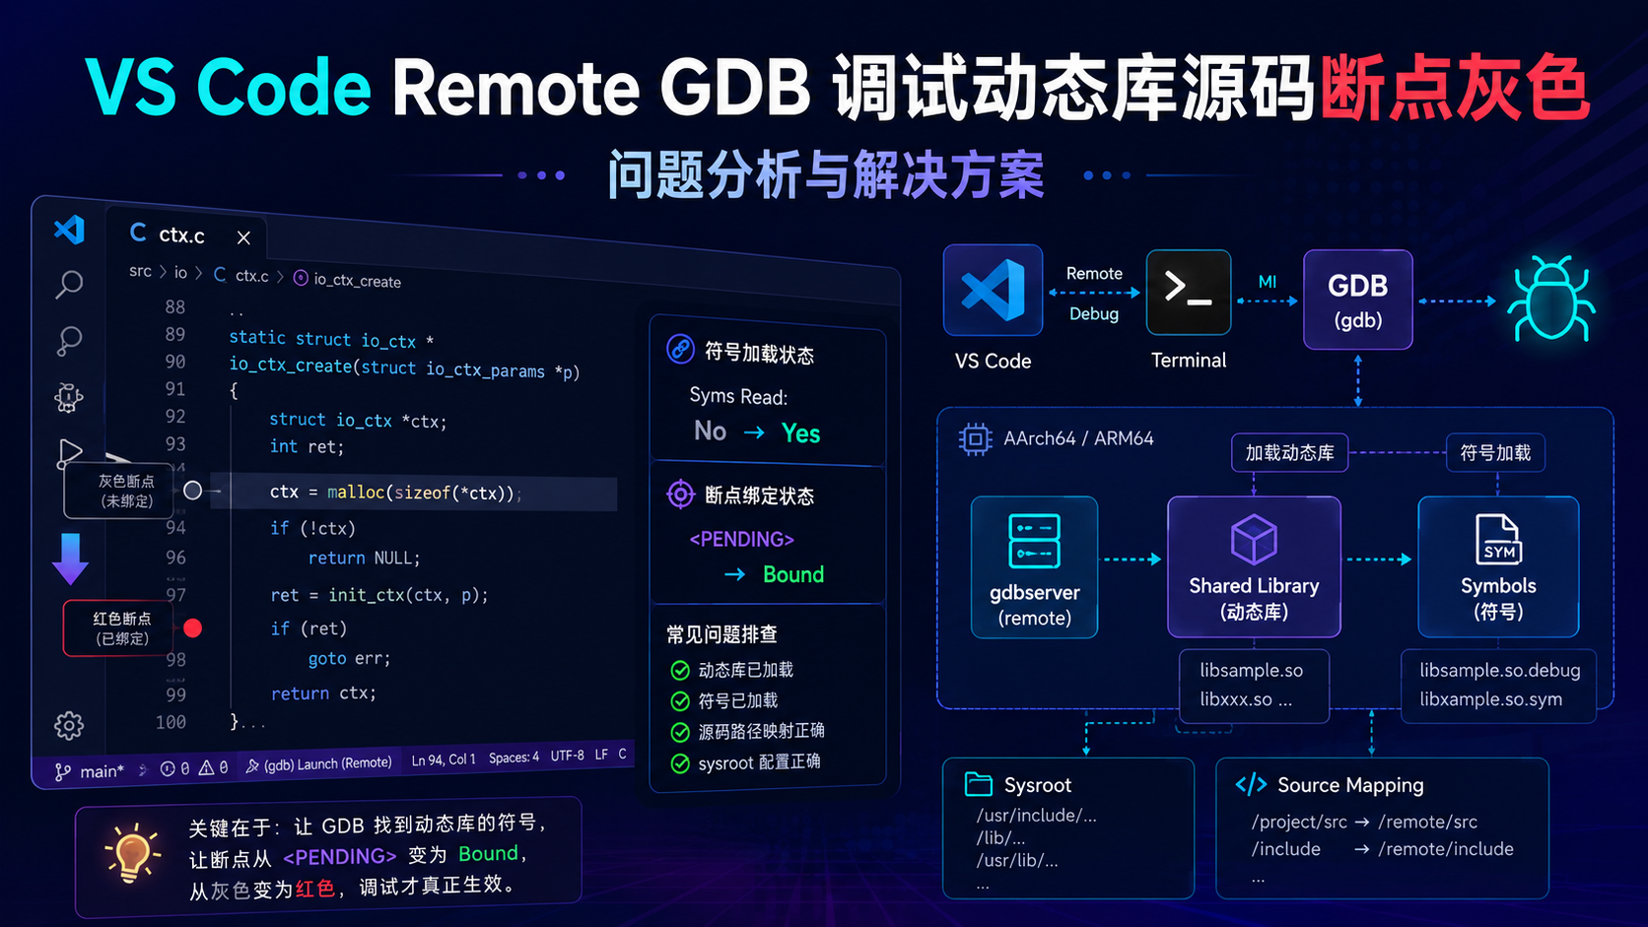Select the (gdb) Launch (Remote) debug configuration
The width and height of the screenshot is (1648, 927).
318,763
